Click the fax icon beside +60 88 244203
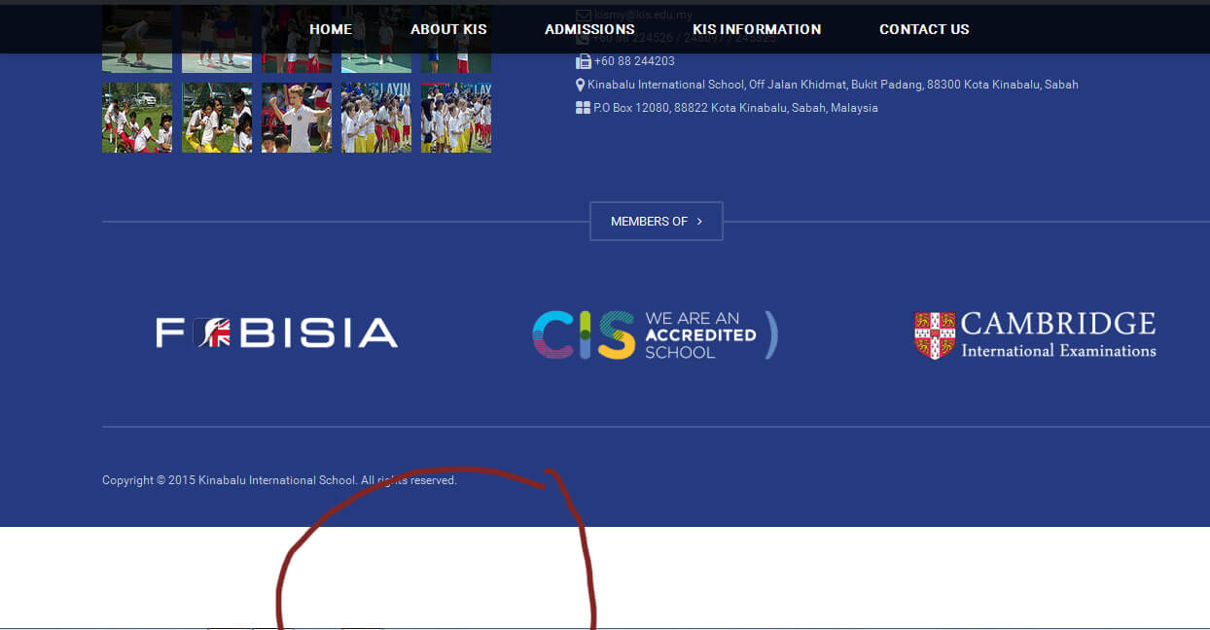 click(583, 61)
